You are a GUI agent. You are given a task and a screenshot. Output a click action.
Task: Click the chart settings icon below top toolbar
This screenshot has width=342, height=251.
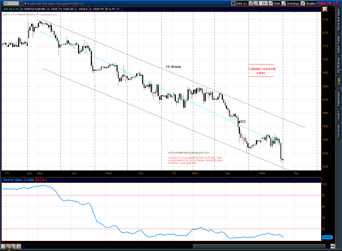[x=325, y=9]
